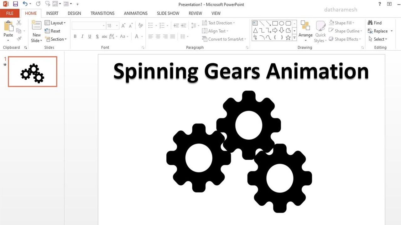Click the Paste clipboard icon
The width and height of the screenshot is (401, 225).
coord(8,26)
